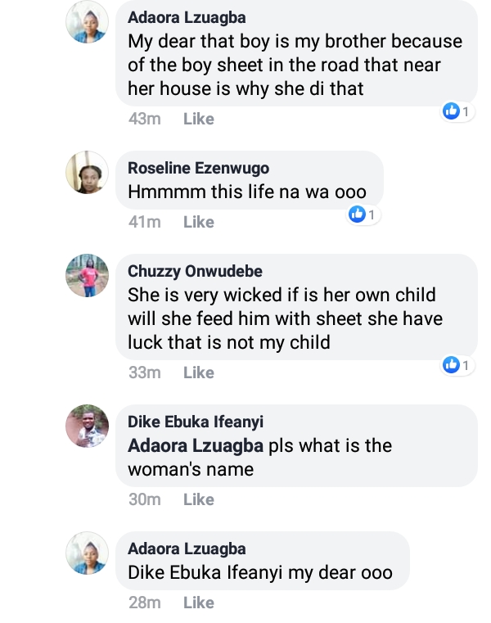491x623 pixels.
Task: Click Roseline Ezenwugo's profile picture
Action: [87, 172]
